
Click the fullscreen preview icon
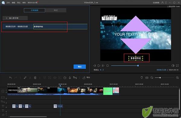pyautogui.click(x=177, y=66)
